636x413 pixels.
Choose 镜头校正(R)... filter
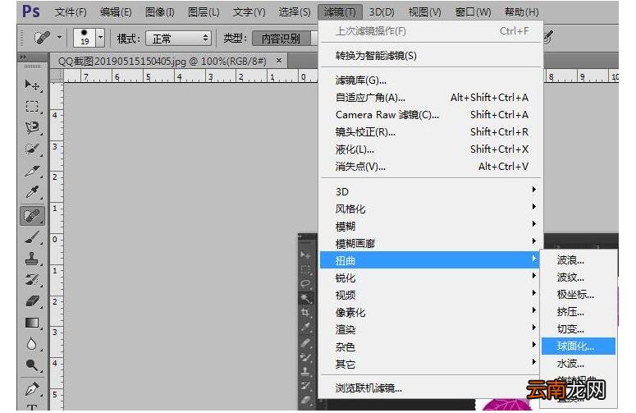pos(431,132)
